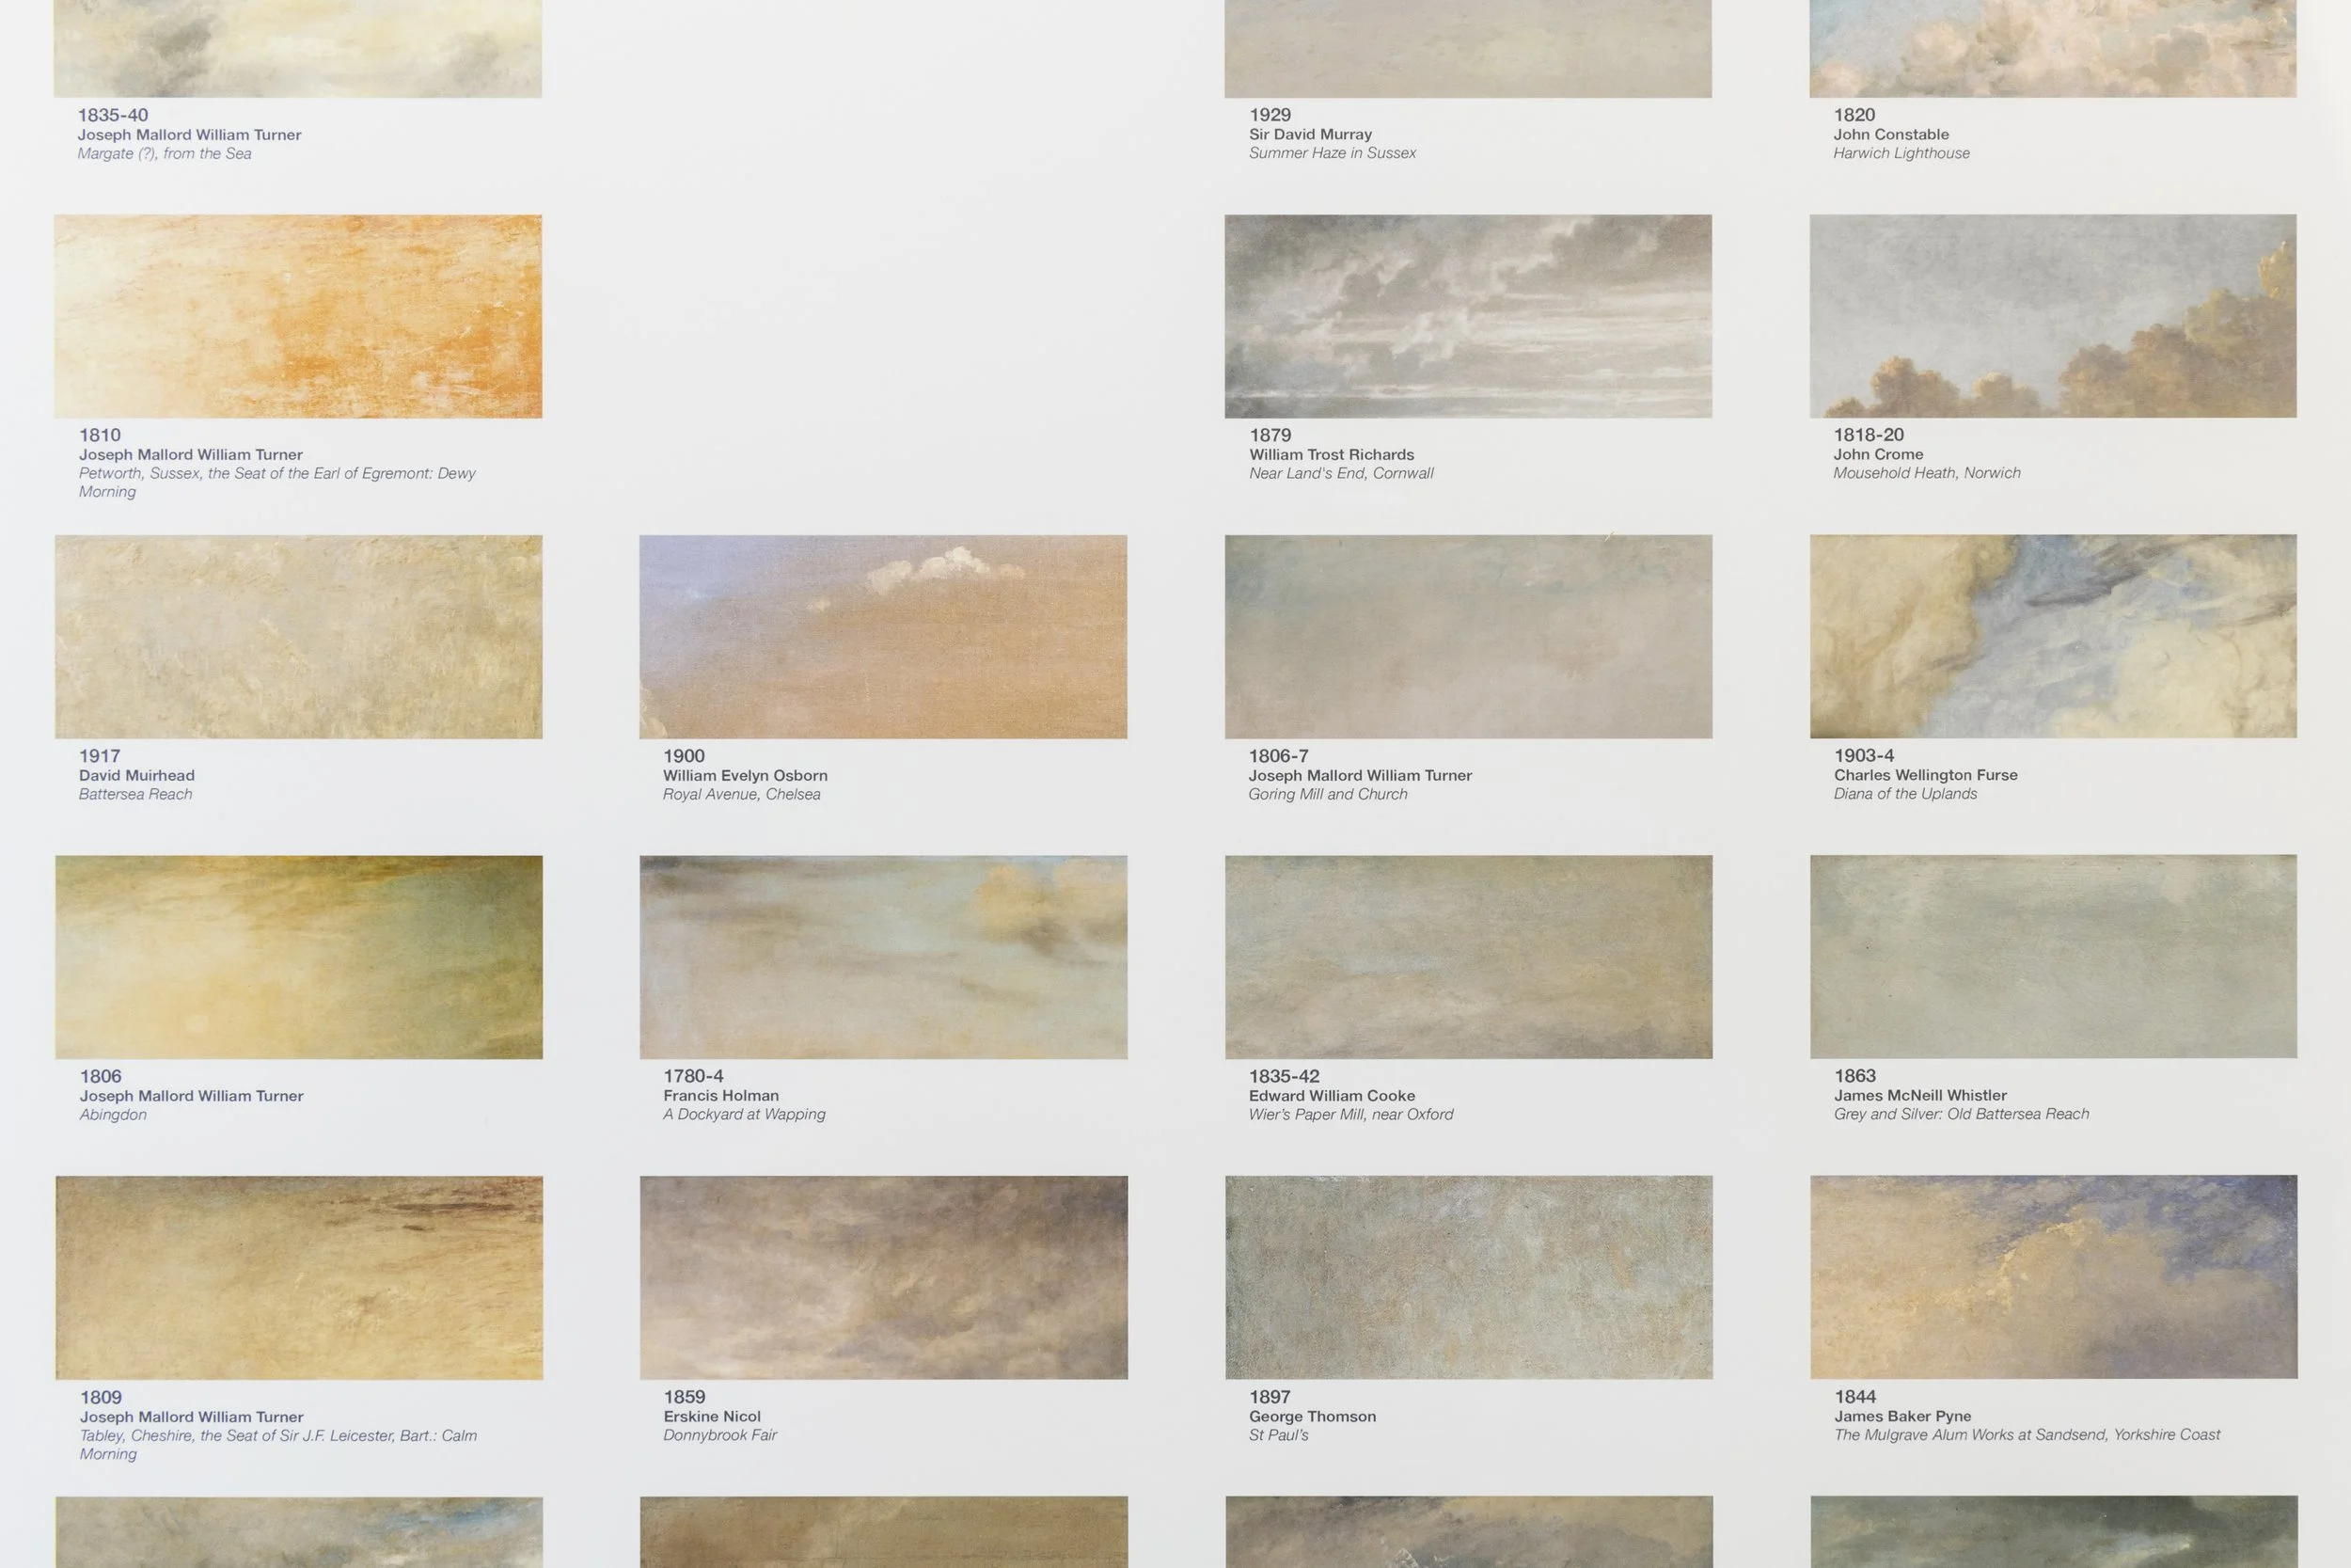Click the Harwich Lighthouse title text
This screenshot has width=2351, height=1568.
1901,153
